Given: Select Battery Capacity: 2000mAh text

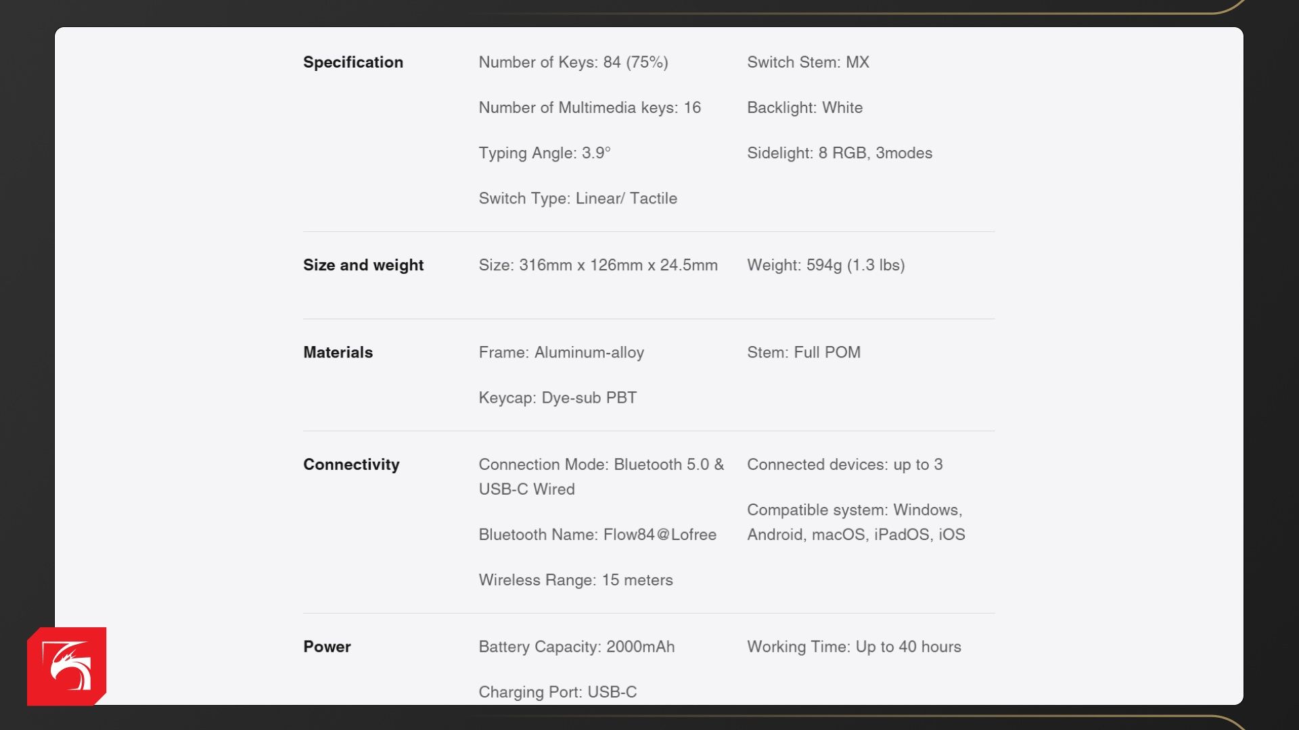Looking at the screenshot, I should pos(576,647).
